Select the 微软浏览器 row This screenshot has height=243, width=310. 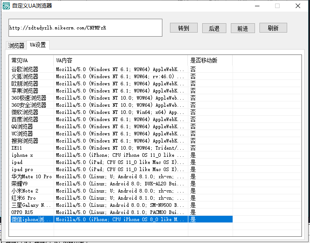click(x=121, y=112)
